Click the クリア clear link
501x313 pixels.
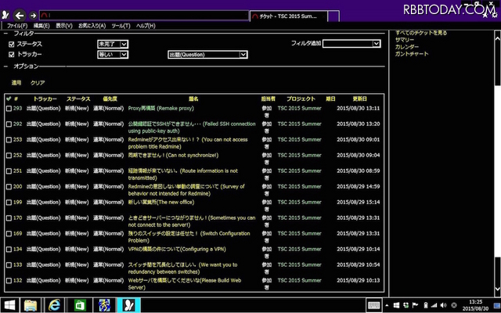pyautogui.click(x=38, y=83)
